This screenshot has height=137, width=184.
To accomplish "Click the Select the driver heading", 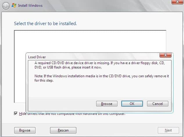I will (45, 24).
